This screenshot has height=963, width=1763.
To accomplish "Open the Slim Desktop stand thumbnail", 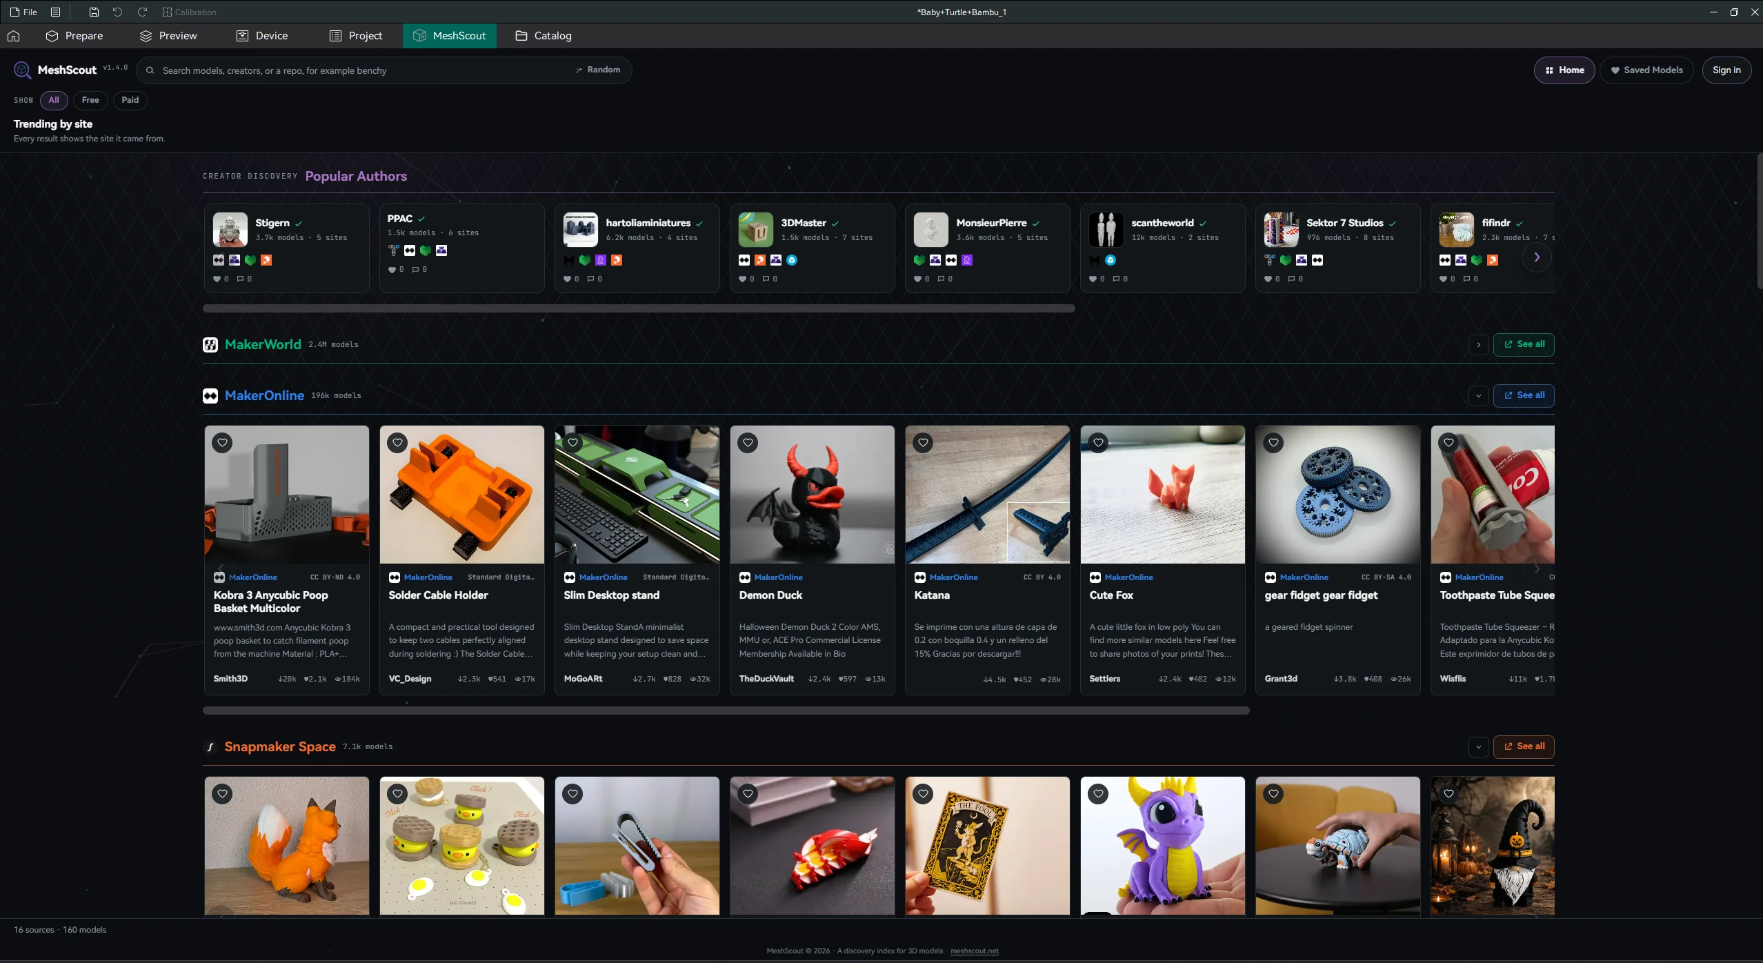I will coord(637,495).
